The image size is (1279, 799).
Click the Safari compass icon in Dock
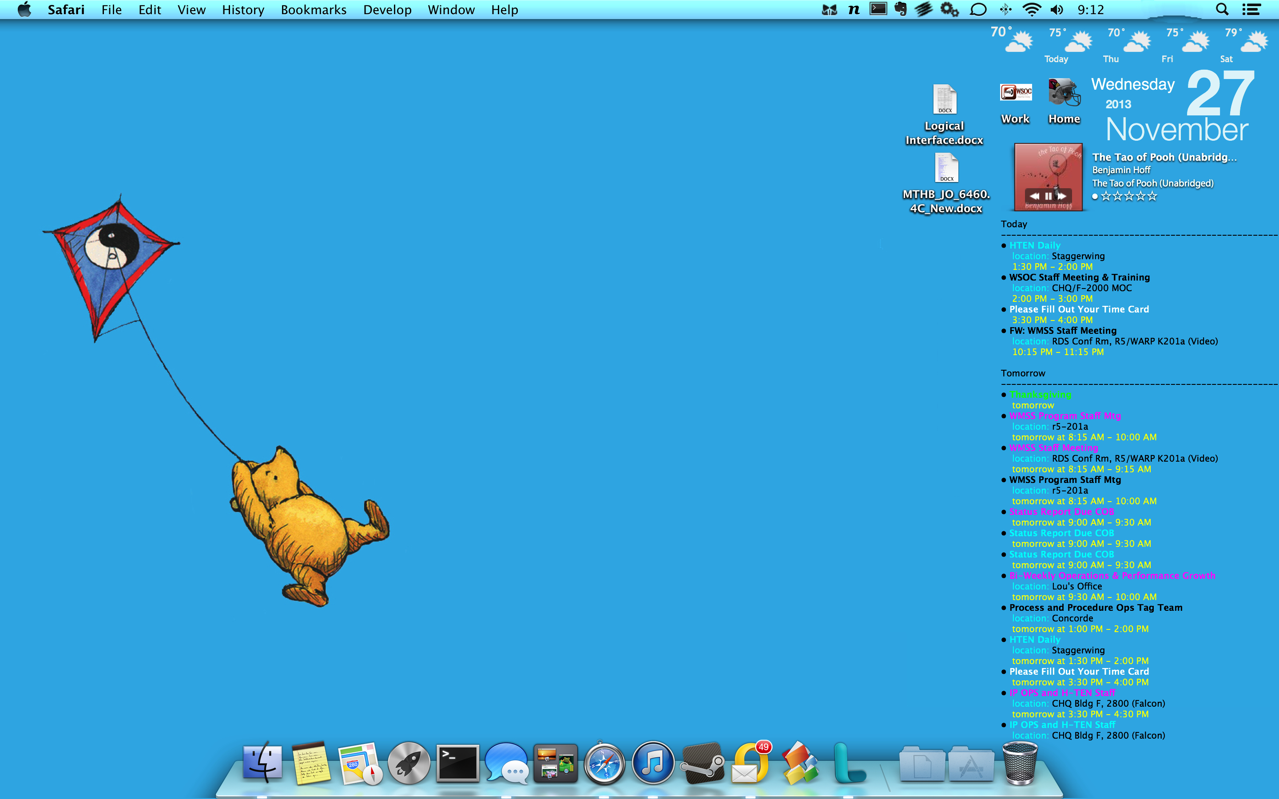[604, 763]
